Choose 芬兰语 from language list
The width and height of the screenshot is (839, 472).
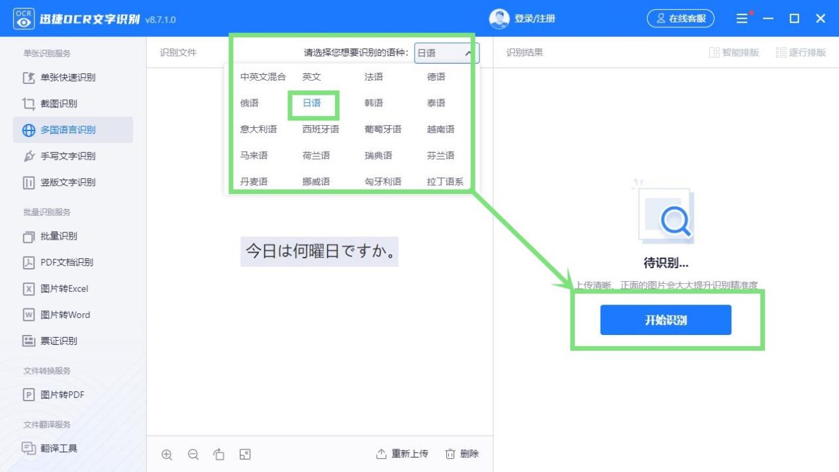[x=441, y=156]
